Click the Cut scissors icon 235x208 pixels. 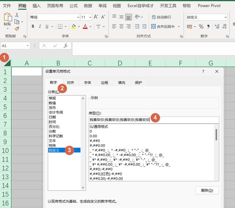pos(17,15)
